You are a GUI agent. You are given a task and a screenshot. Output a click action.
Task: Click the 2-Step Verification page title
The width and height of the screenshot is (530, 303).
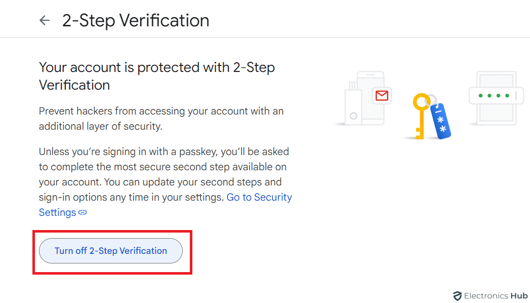point(136,20)
